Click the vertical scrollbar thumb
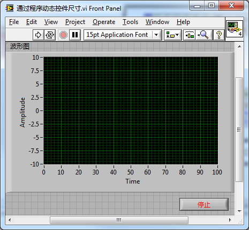This screenshot has width=249, height=230. point(239,130)
